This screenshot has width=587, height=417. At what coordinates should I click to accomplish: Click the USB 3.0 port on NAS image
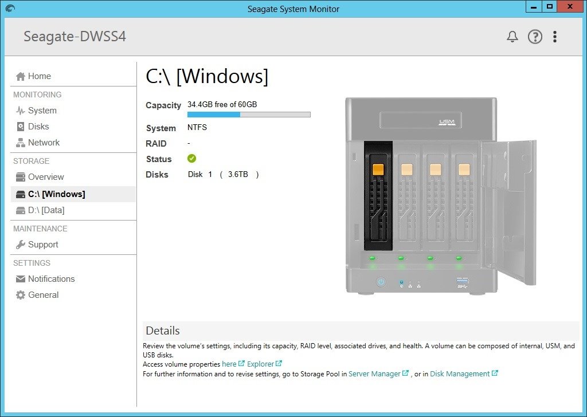click(463, 282)
